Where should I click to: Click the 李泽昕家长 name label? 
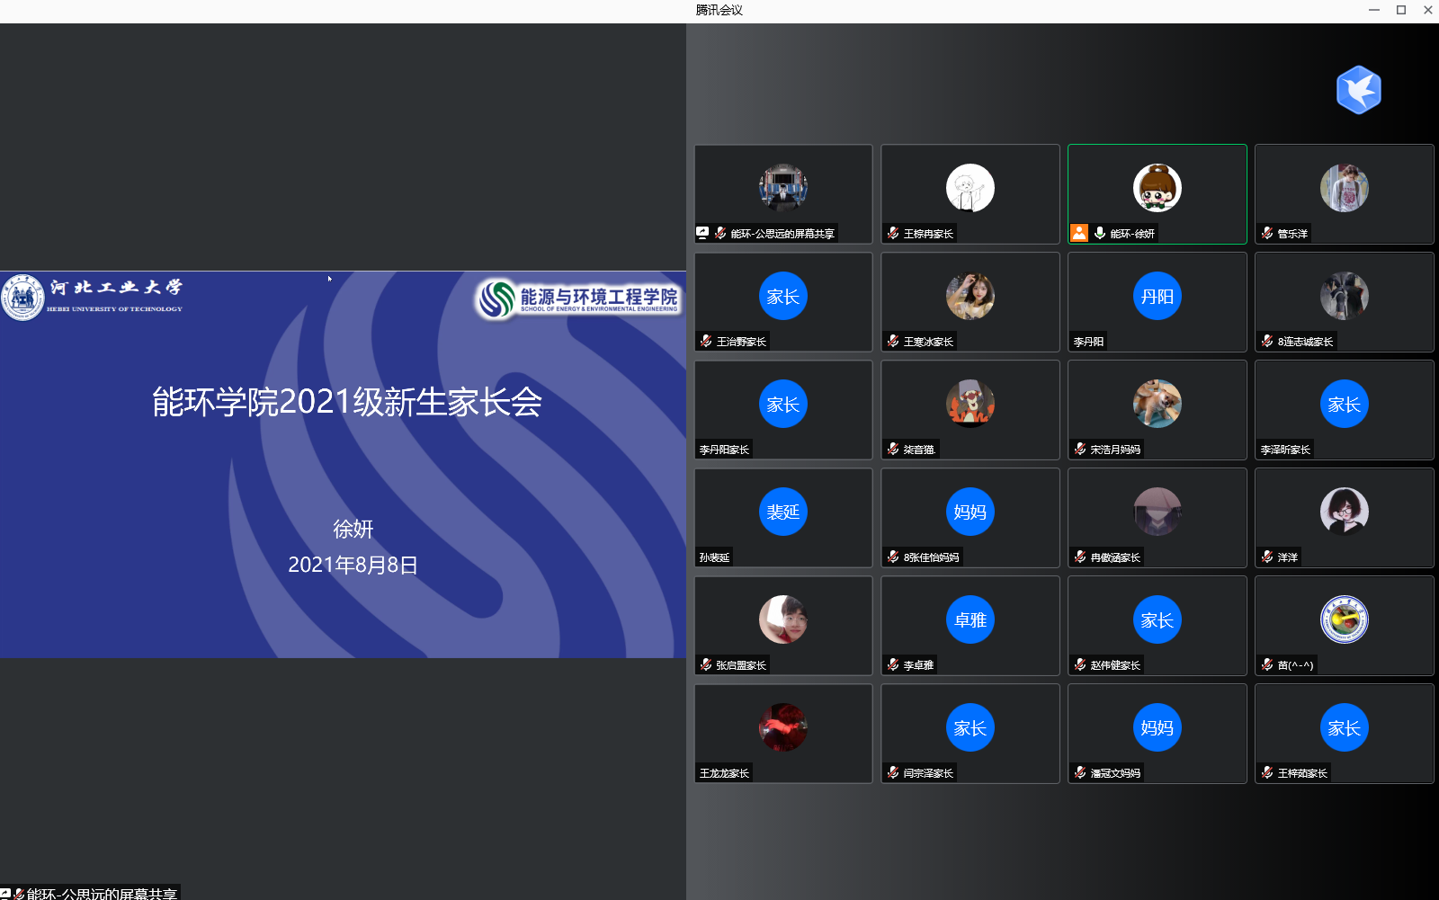click(1285, 450)
